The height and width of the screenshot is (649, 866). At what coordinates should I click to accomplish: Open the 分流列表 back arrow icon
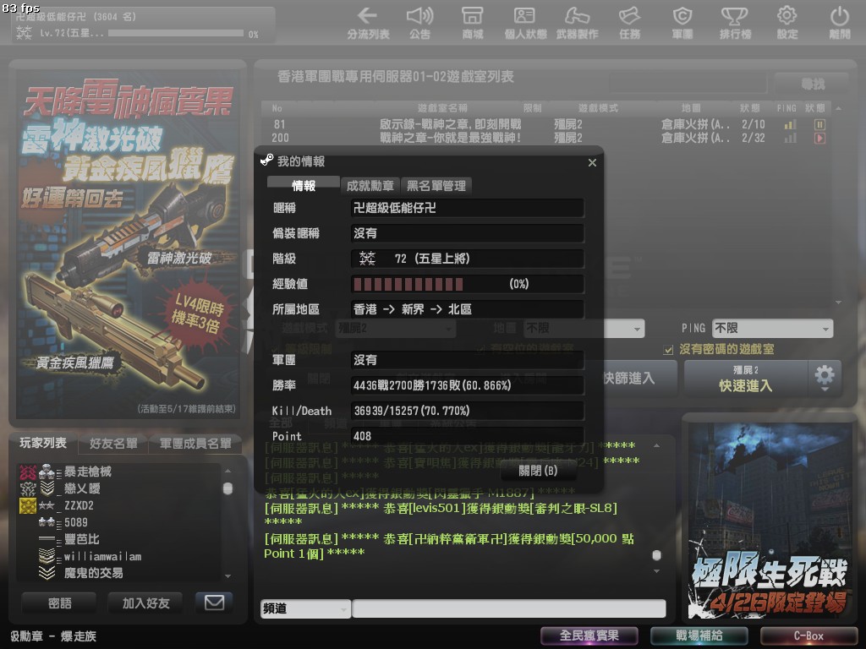[x=368, y=16]
